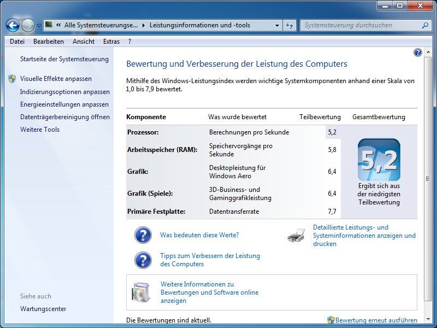The width and height of the screenshot is (437, 328).
Task: Click the search magnifier icon
Action: point(425,25)
